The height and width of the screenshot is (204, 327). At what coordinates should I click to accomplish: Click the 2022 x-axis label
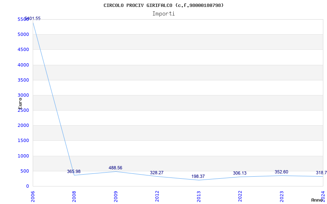coord(240,197)
